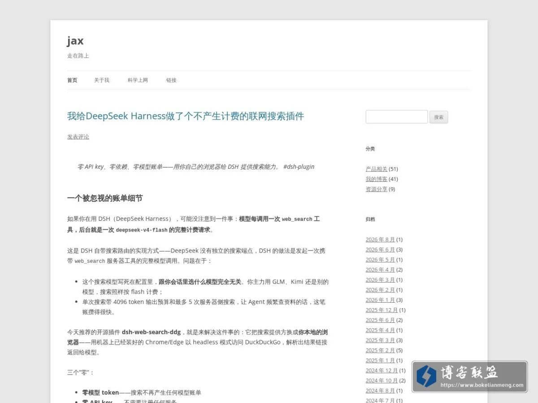Open the 产品相关 category
This screenshot has width=538, height=403.
point(377,169)
